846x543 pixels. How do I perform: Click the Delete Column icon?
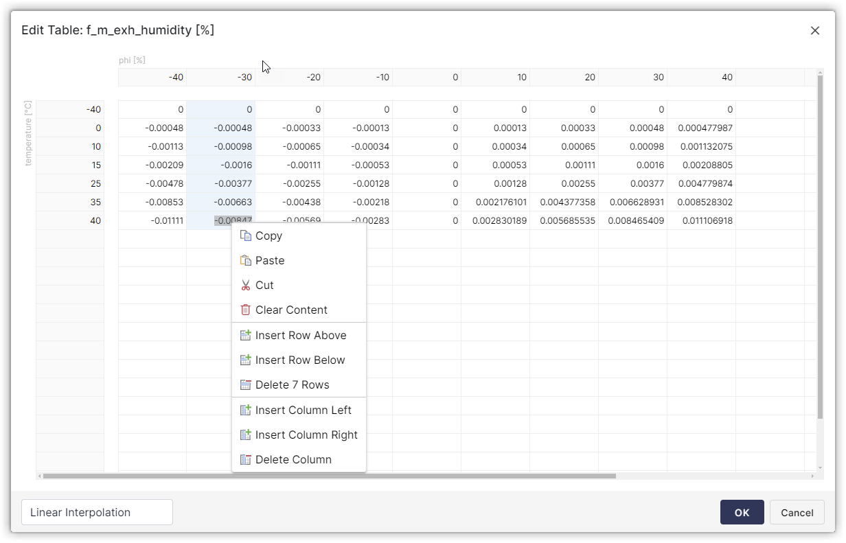pyautogui.click(x=246, y=459)
